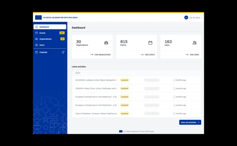Click the footer EU flag icon
The height and width of the screenshot is (146, 237).
(121, 131)
